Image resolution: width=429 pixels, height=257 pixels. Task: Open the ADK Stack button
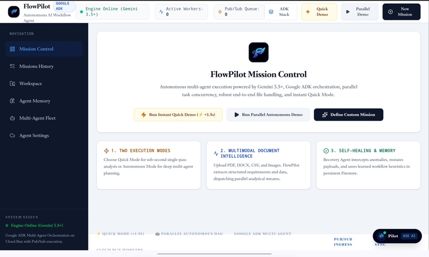pos(280,12)
